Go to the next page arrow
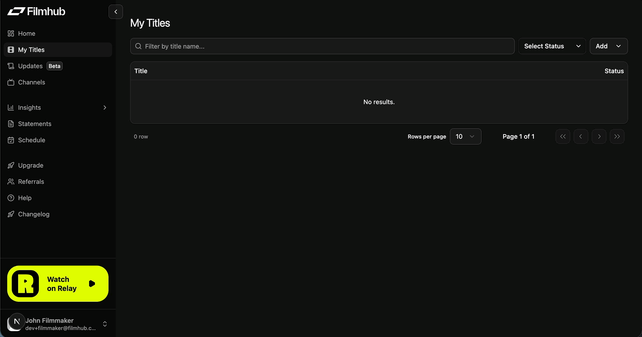 coord(599,136)
